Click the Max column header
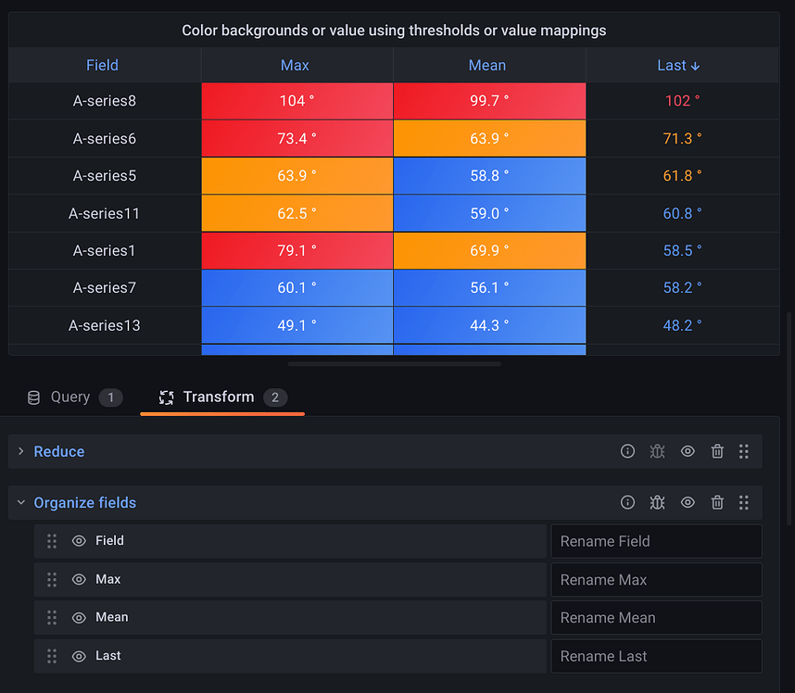795x693 pixels. (296, 65)
